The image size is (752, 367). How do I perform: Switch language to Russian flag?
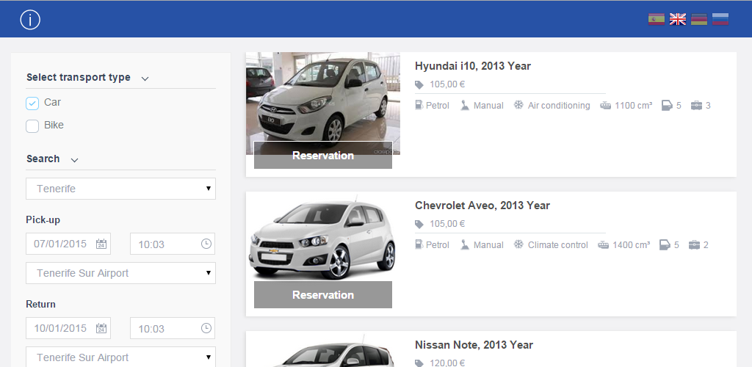pyautogui.click(x=720, y=19)
